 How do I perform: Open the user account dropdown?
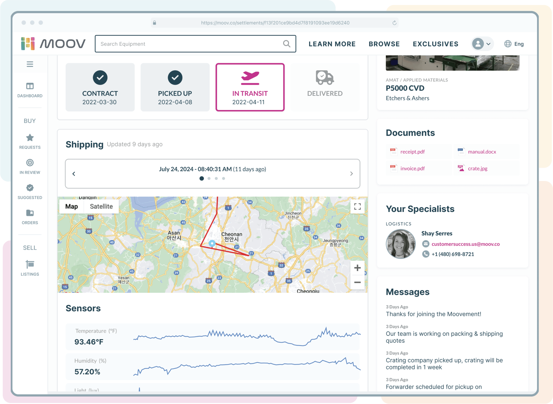482,44
